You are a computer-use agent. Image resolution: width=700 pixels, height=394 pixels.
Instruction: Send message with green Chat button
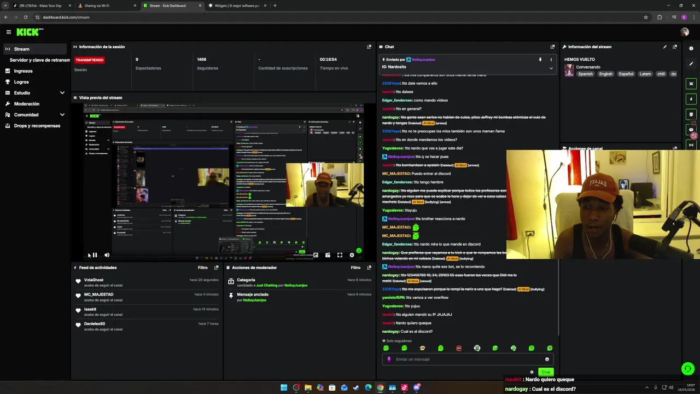[546, 372]
